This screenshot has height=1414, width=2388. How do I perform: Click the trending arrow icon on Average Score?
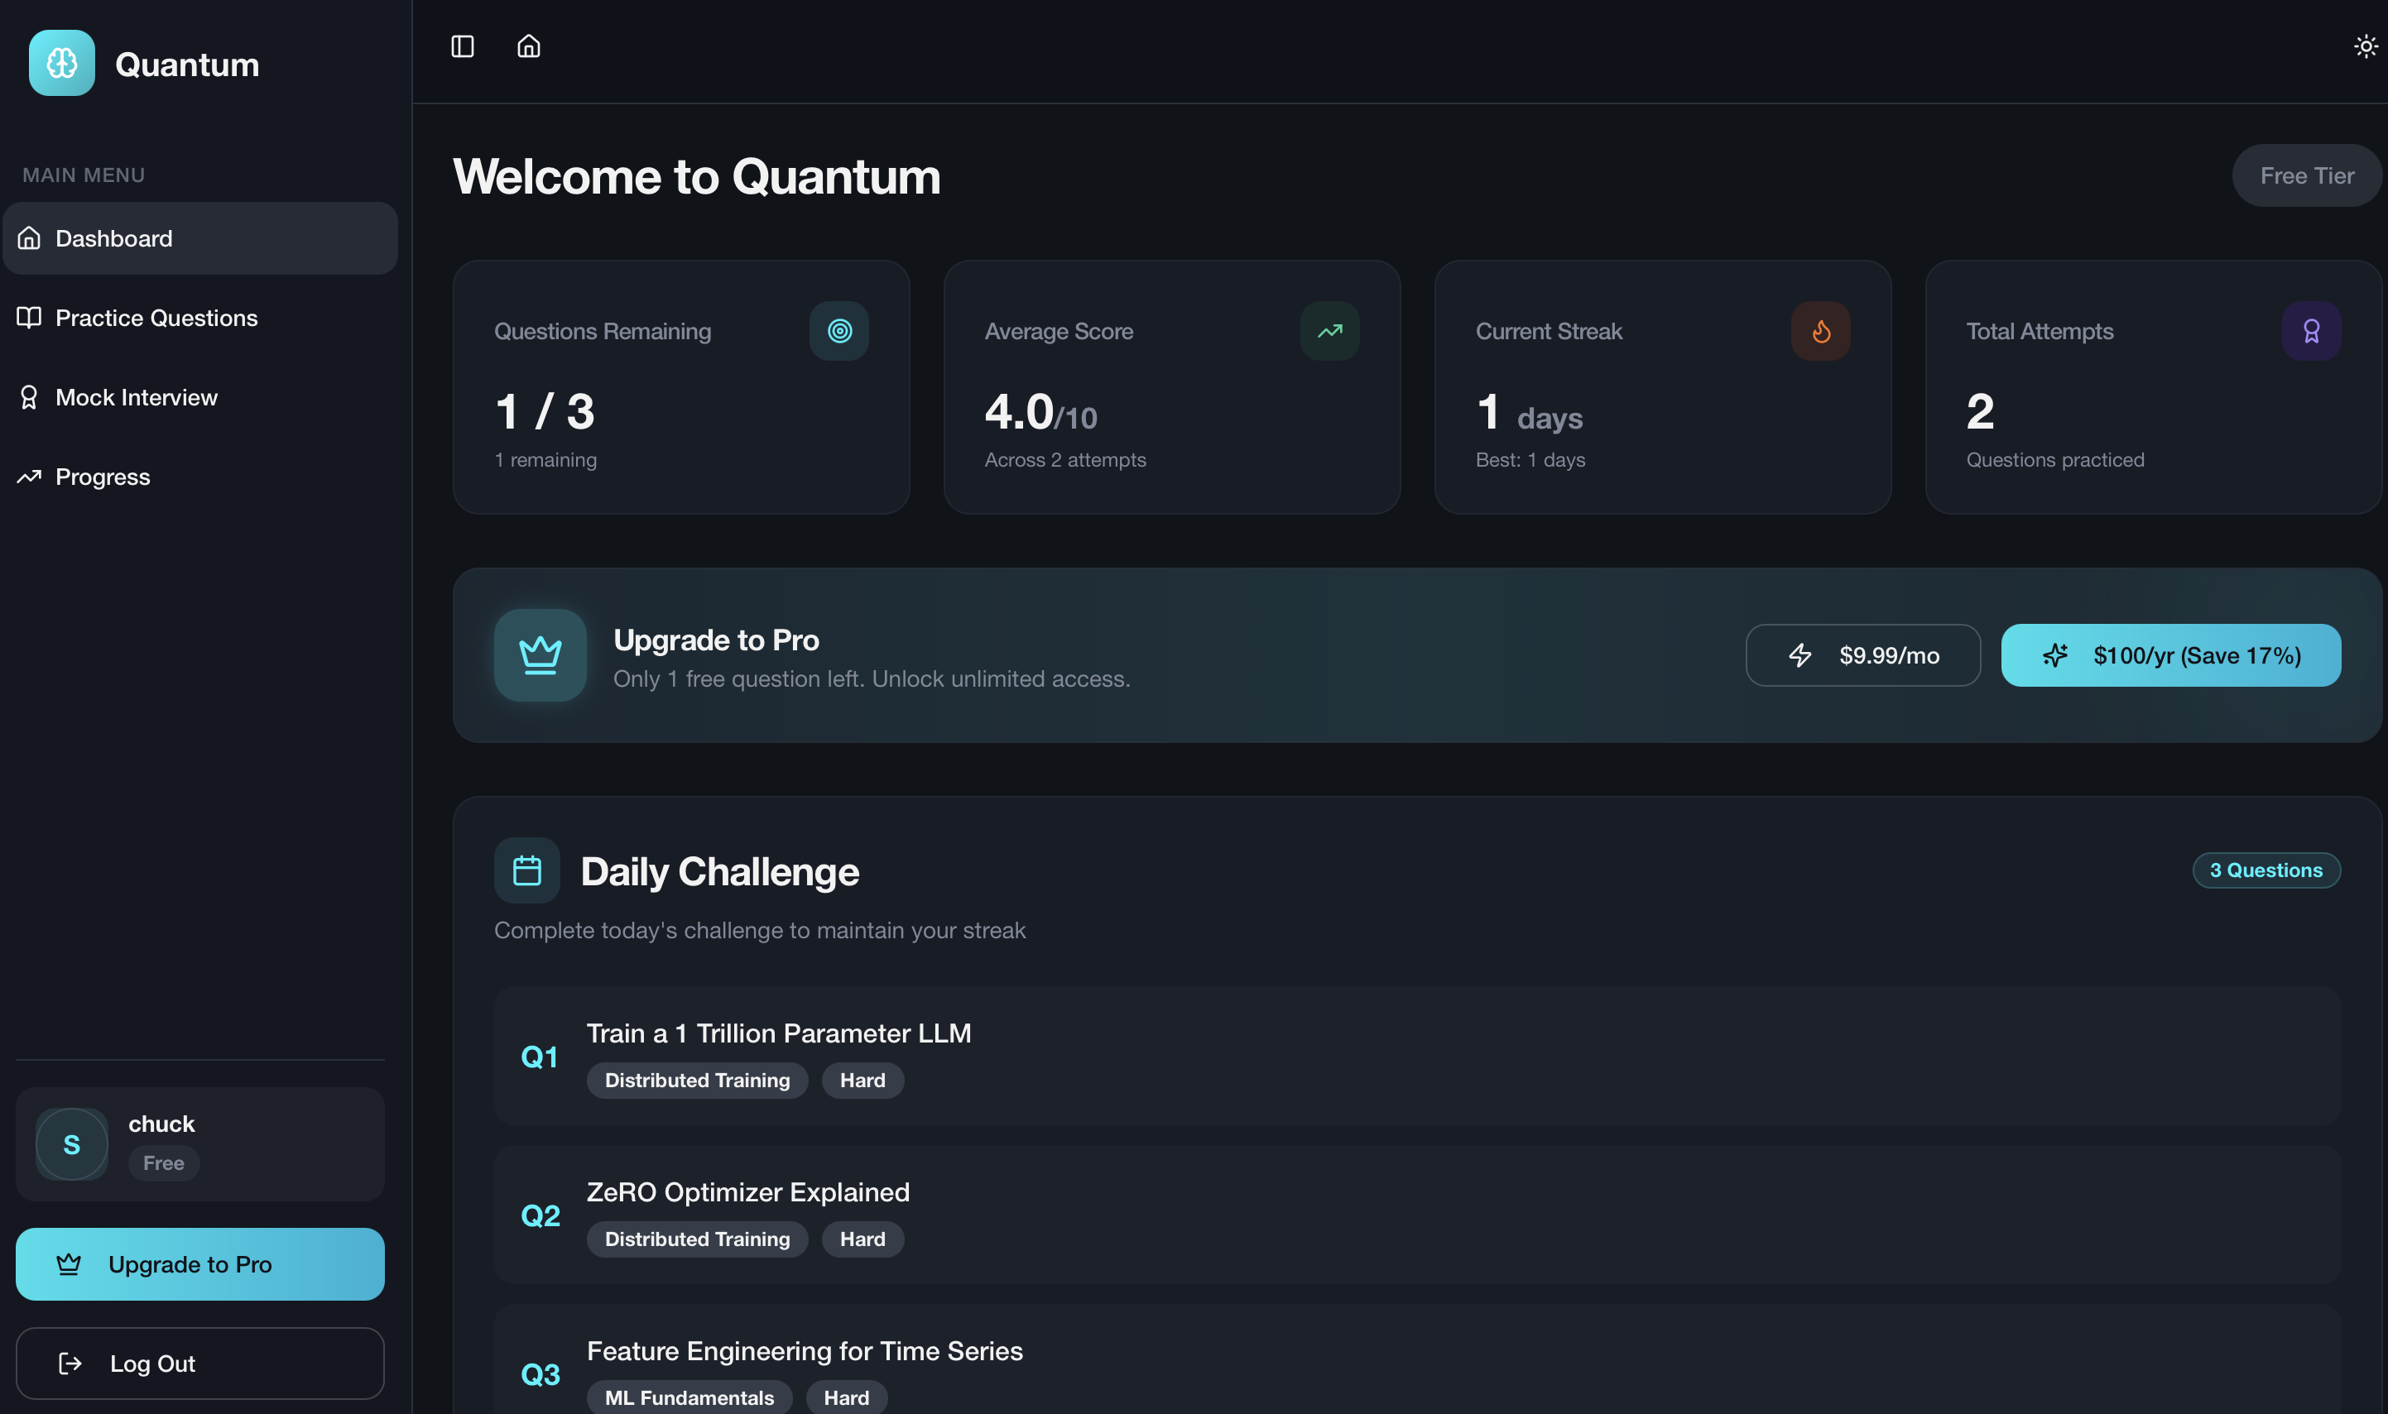(x=1329, y=331)
